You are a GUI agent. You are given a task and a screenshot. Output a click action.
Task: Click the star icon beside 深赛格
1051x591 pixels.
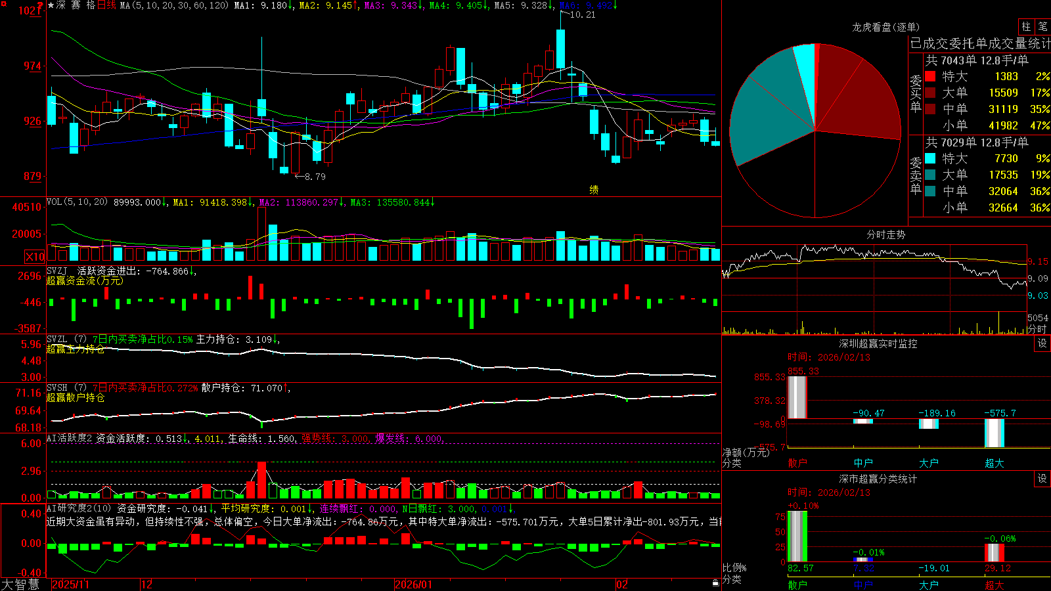pyautogui.click(x=51, y=5)
